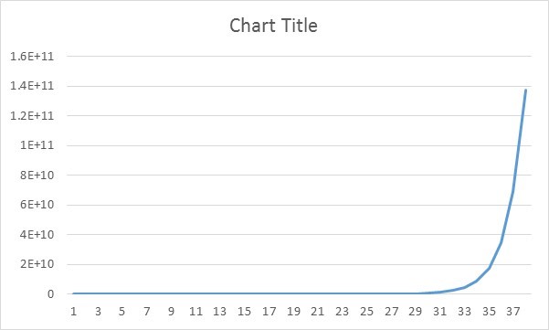
Task: Select the 1.6E+11 vertical axis label
Action: (32, 56)
